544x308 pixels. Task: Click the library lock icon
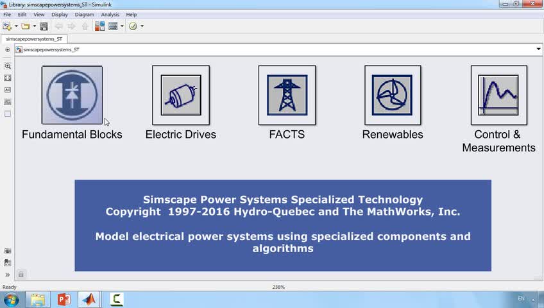click(21, 275)
